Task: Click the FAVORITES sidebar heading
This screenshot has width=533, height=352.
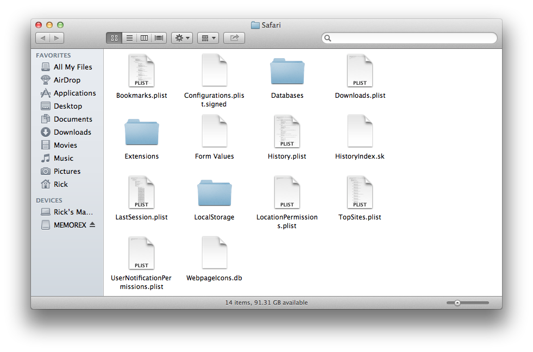Action: click(53, 55)
